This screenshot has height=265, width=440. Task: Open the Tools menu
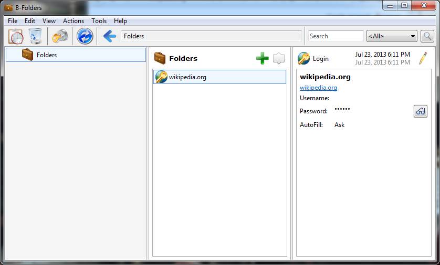99,21
